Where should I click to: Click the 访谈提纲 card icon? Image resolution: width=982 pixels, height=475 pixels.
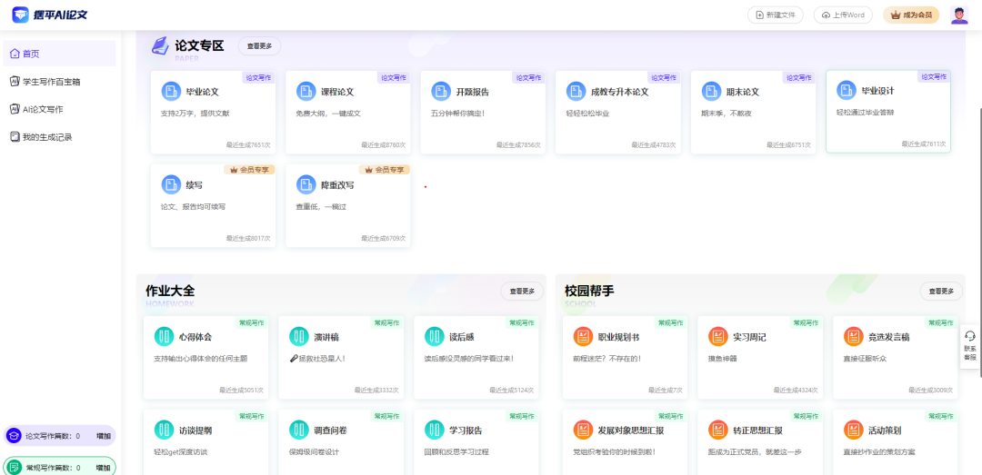pyautogui.click(x=164, y=430)
